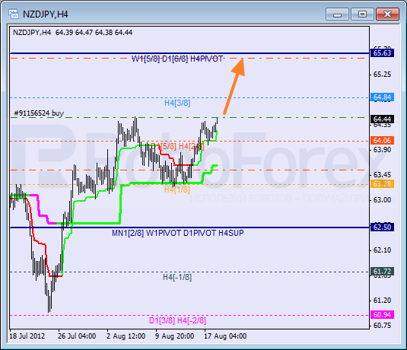Click the 60.75 price axis value

382,326
